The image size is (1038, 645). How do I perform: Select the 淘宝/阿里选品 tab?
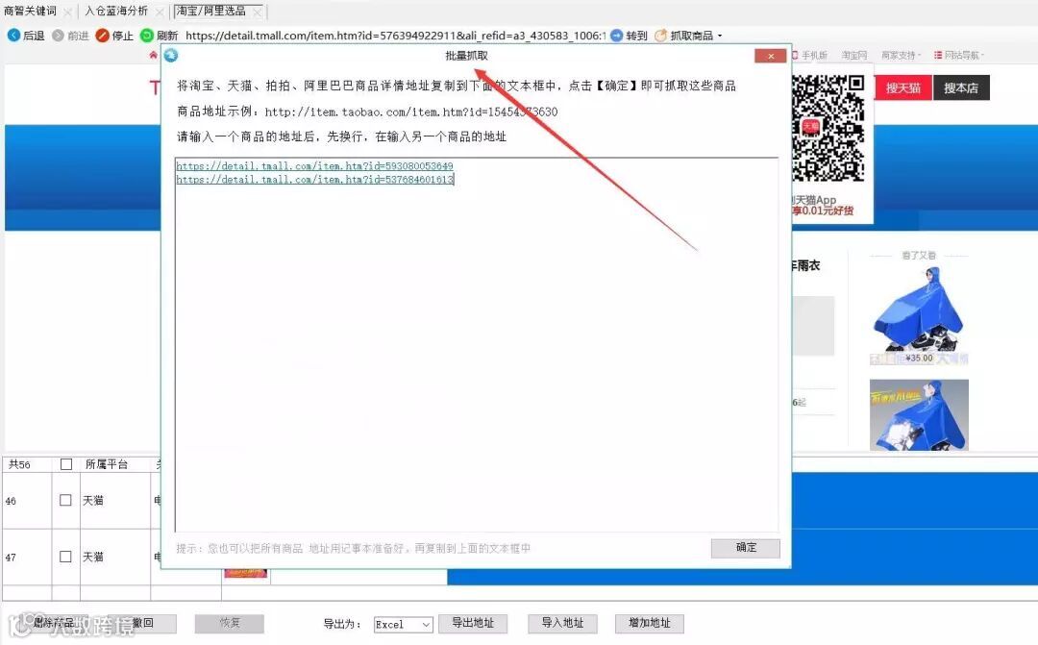[x=210, y=12]
